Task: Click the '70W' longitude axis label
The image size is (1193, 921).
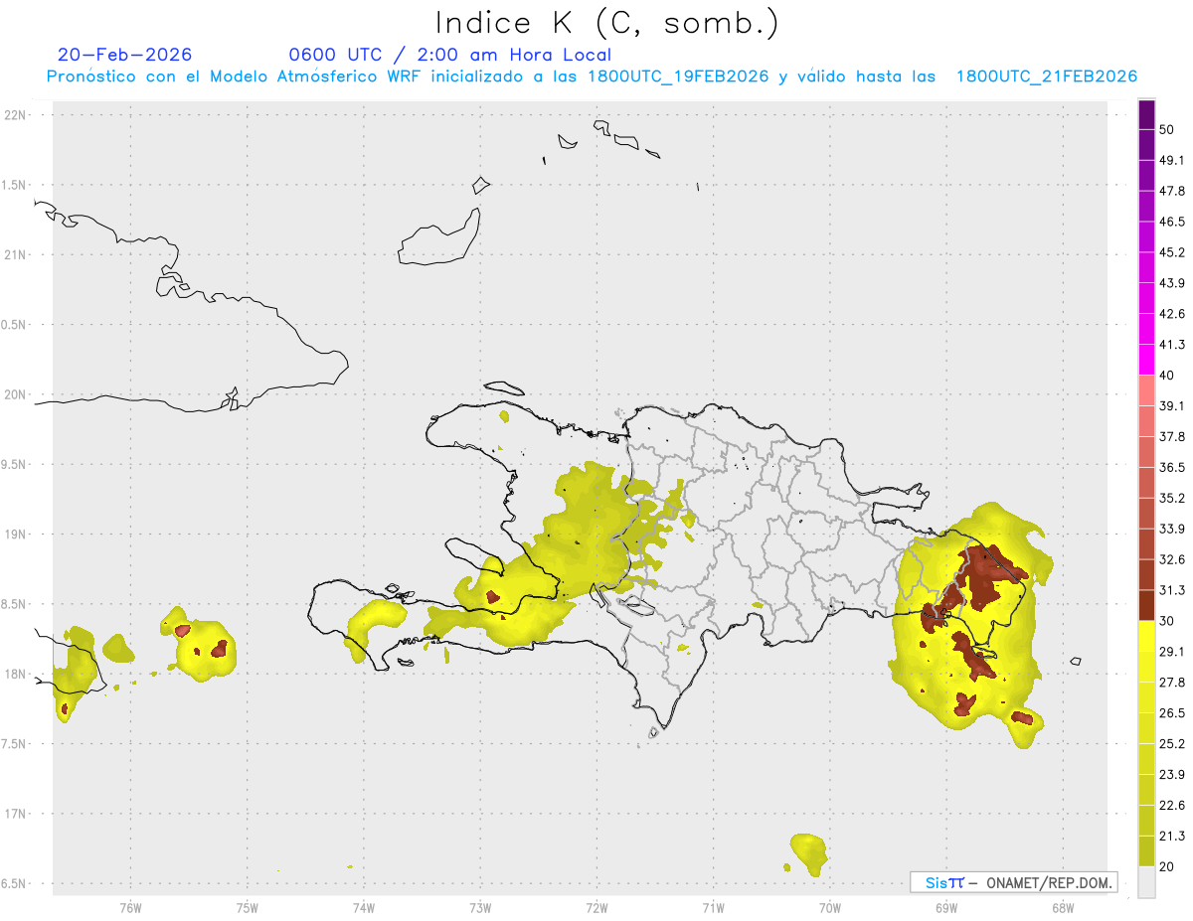Action: tap(830, 908)
